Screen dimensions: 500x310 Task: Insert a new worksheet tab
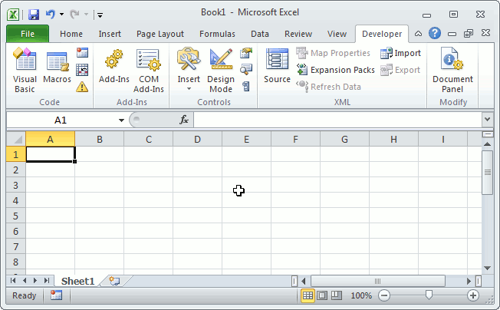tap(114, 281)
